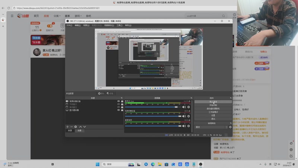Toggle the 直播开关 live switch on Douyu

click(x=50, y=26)
